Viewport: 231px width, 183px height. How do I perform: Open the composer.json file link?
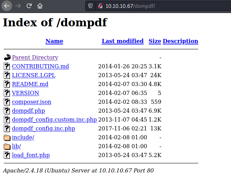[31, 102]
